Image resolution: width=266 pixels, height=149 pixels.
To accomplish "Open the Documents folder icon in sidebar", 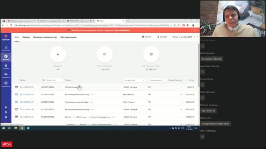I will point(6,75).
